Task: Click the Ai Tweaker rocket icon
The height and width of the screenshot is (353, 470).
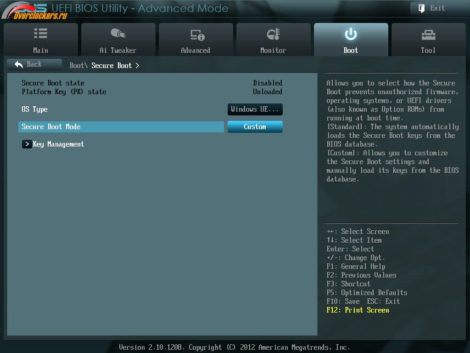Action: (x=118, y=33)
